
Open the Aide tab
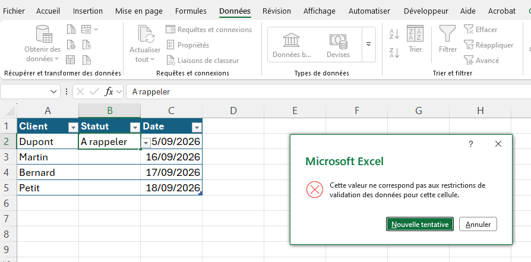tap(467, 11)
